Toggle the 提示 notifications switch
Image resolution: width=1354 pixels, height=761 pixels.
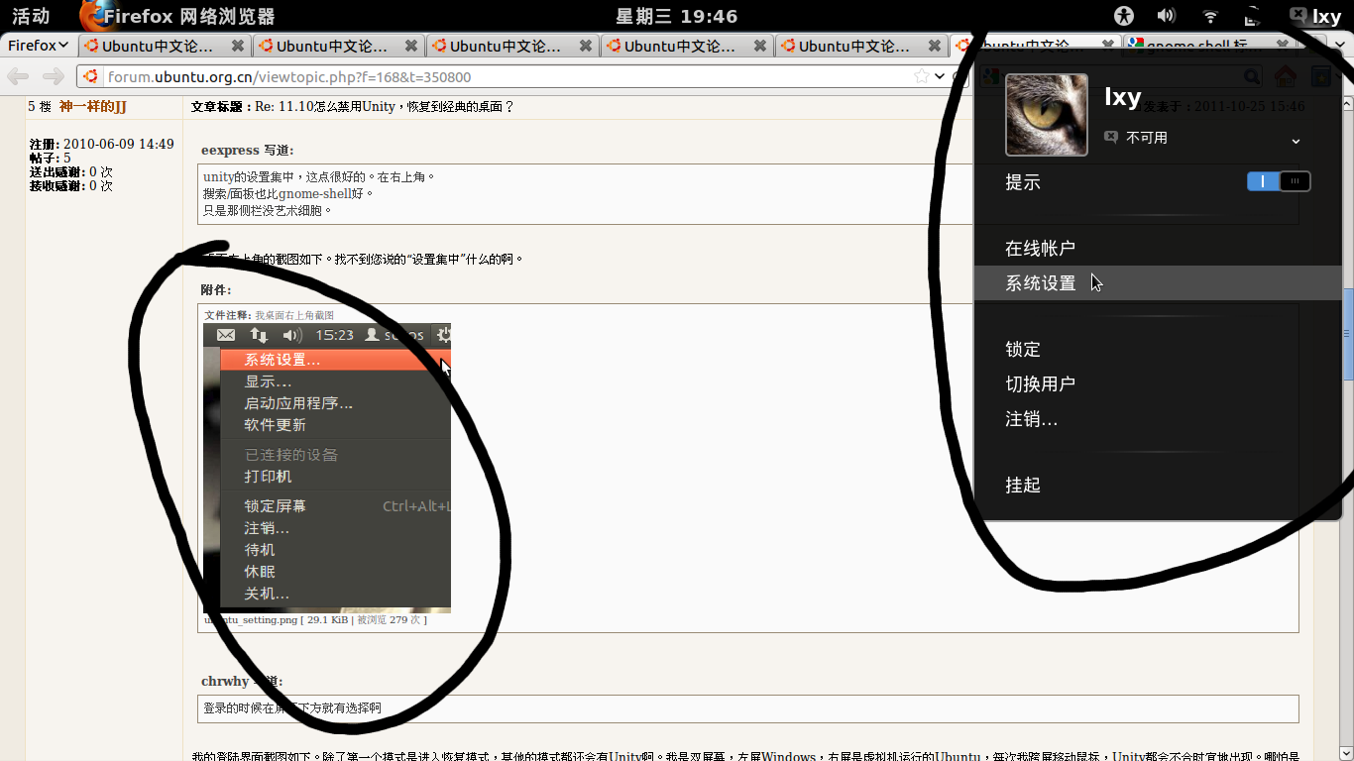click(1279, 181)
